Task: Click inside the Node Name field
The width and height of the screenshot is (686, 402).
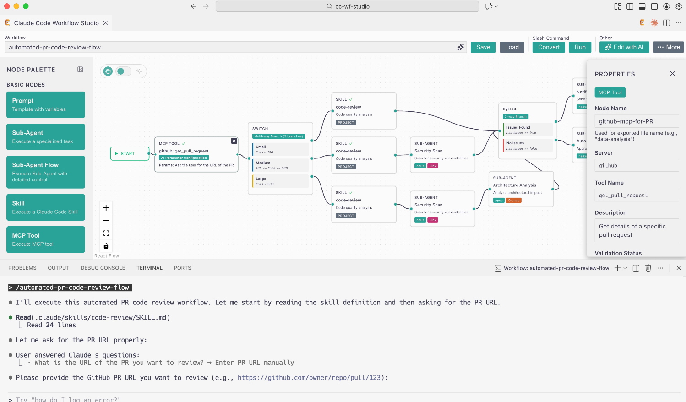Action: pos(637,121)
